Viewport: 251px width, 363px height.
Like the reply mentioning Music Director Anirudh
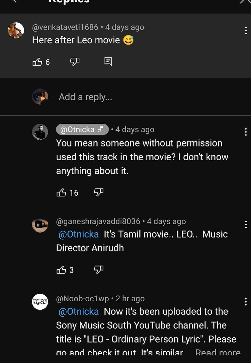tap(61, 270)
